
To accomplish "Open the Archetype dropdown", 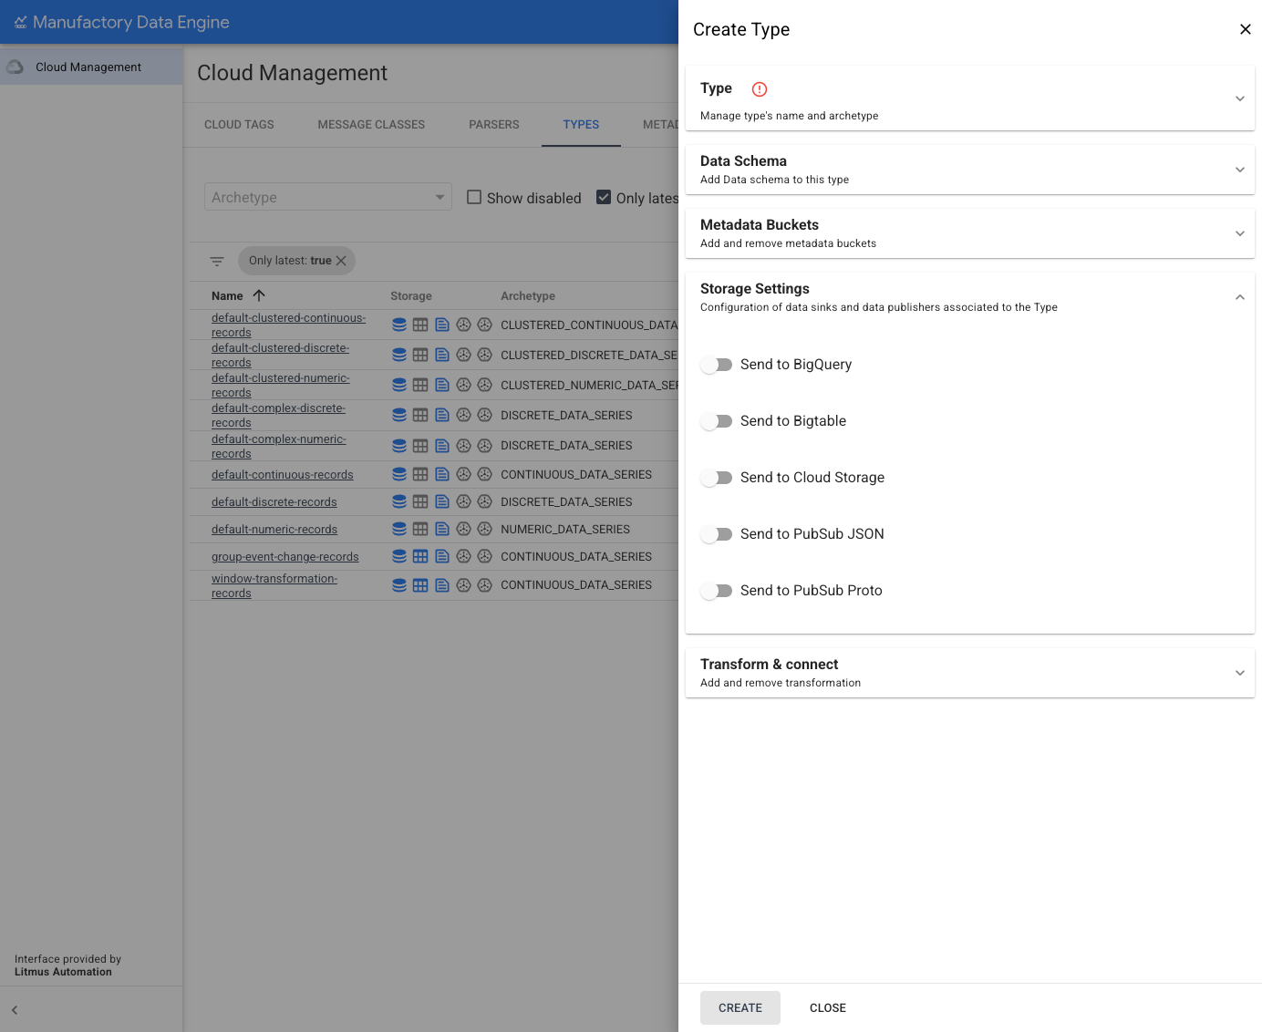I will click(x=327, y=197).
